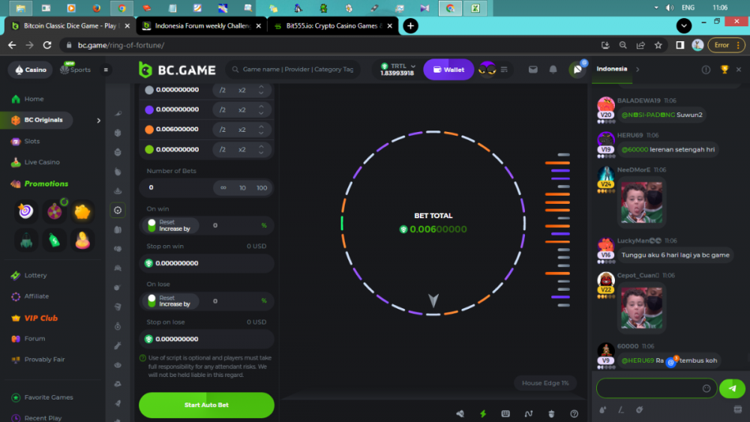Click the green lightning fast-mode icon
Viewport: 750px width, 422px height.
[483, 414]
